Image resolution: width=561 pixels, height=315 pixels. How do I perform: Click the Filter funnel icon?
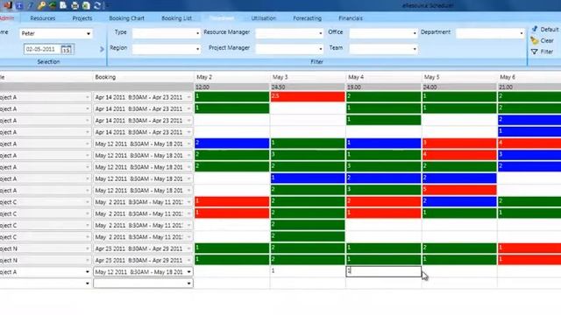535,52
